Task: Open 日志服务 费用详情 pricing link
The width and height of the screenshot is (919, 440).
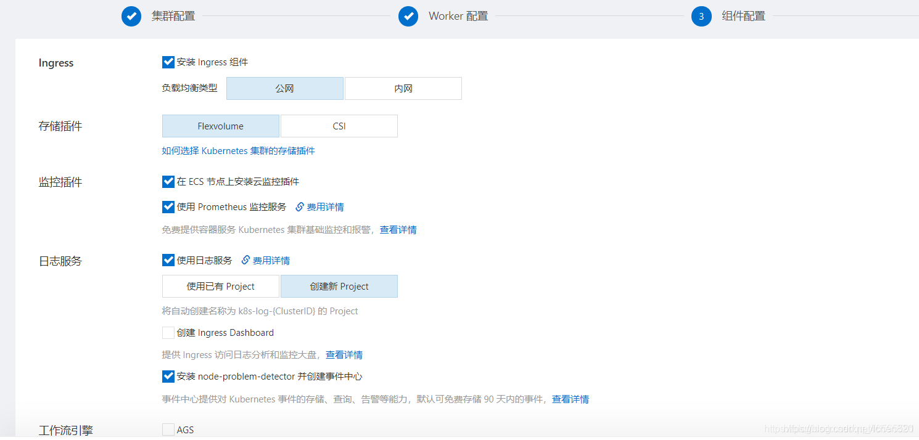Action: pos(271,259)
